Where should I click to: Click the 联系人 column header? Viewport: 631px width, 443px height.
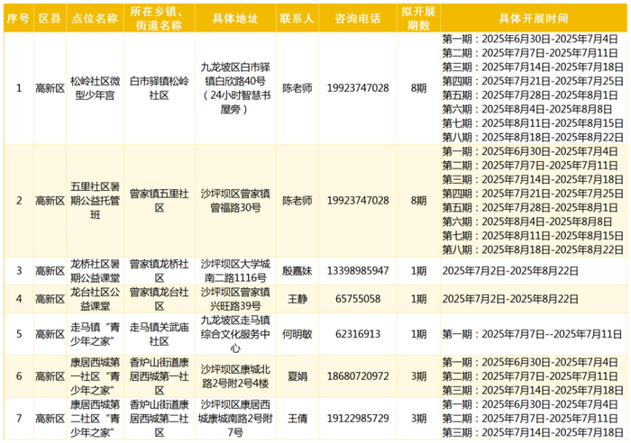297,18
